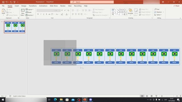Viewport: 182px width, 102px height.
Task: Switch to the Animations tab
Action: [43, 6]
